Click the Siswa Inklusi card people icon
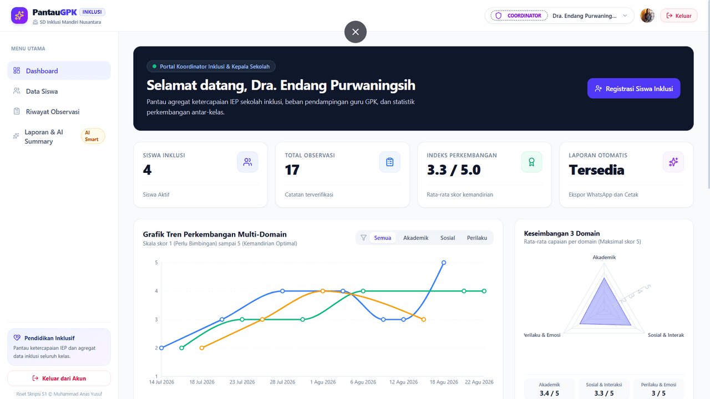Viewport: 710px width, 399px height. click(247, 162)
